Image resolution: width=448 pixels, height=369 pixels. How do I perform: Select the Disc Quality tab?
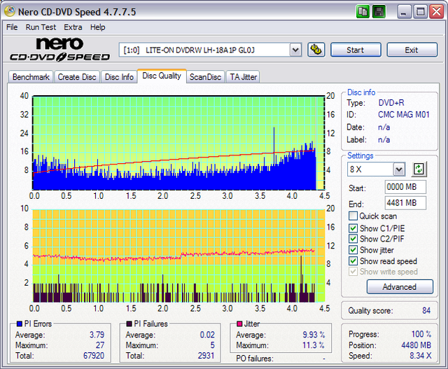pyautogui.click(x=162, y=76)
